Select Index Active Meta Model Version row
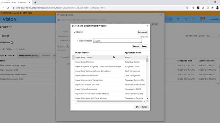This screenshot has width=220, height=123. pos(13,74)
